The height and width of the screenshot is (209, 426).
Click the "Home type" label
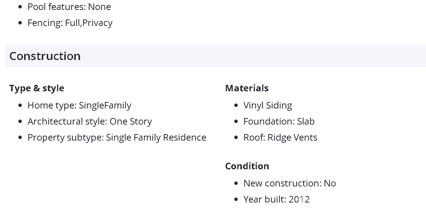tap(52, 105)
